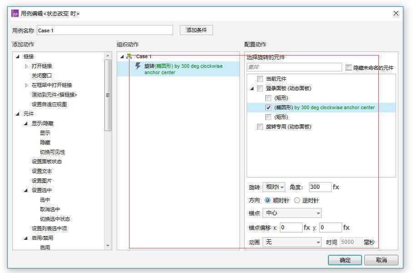
Task: Select the 启用 action
Action: [x=45, y=248]
